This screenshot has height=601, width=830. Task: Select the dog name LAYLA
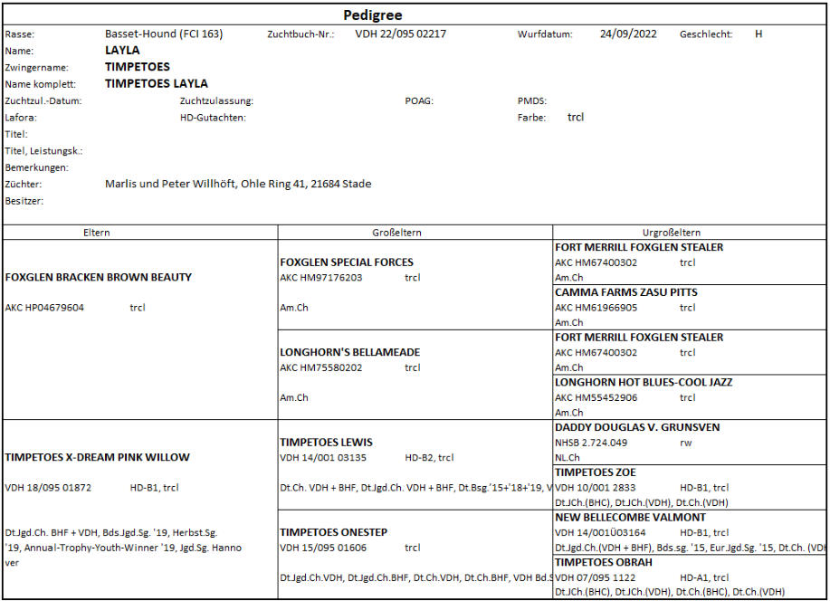point(122,51)
